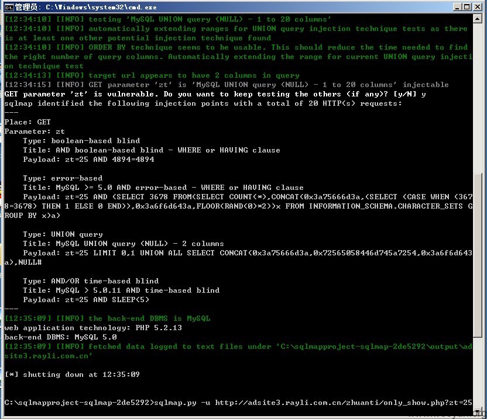Click 'Title: MySQL UNION query (NULL) - 2 columns'
487x419 pixels.
click(124, 244)
